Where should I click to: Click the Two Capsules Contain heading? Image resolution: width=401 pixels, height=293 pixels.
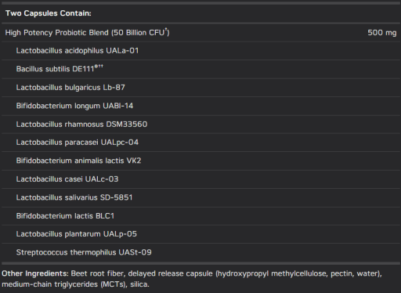tap(49, 13)
